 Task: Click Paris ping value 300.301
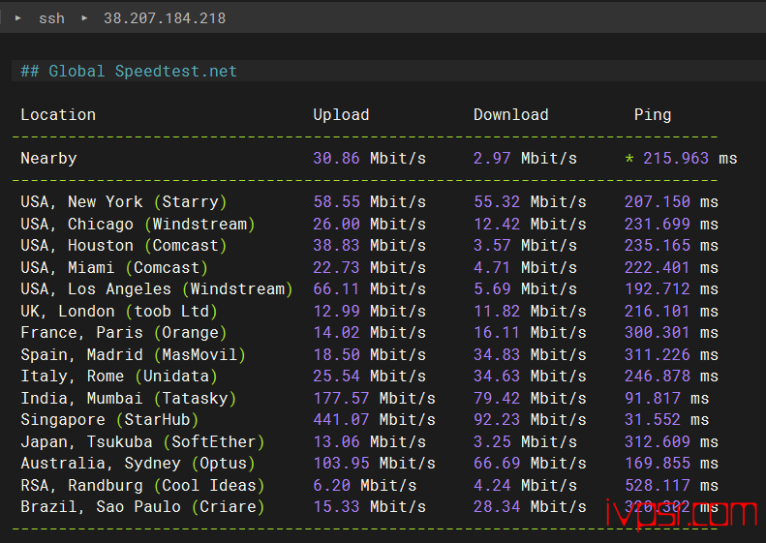pyautogui.click(x=658, y=333)
